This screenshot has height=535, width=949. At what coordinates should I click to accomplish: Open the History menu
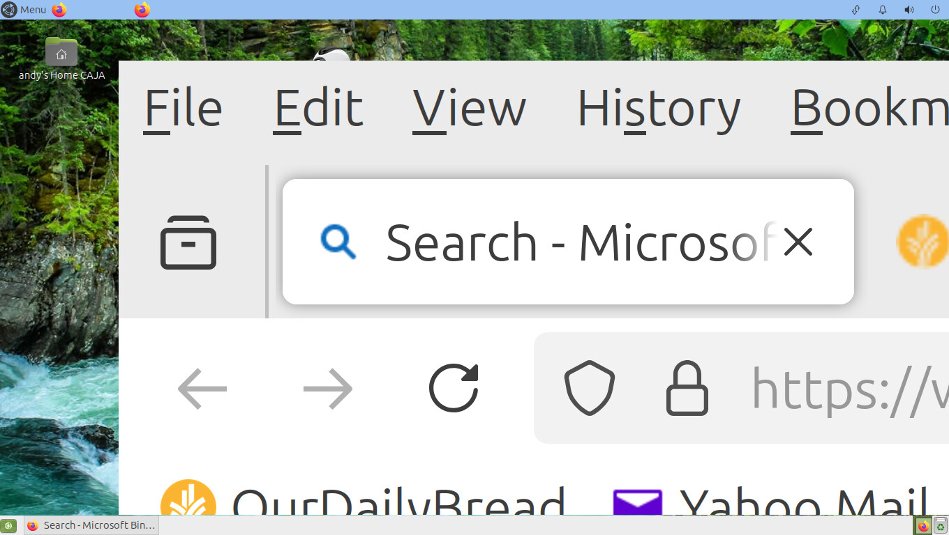(x=659, y=109)
